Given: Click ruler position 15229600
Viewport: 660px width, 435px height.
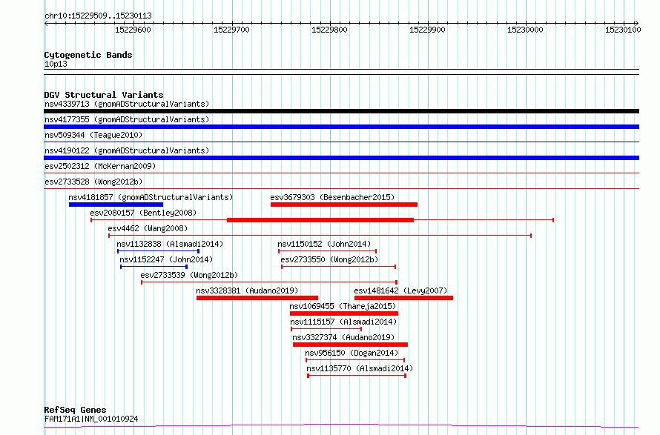Looking at the screenshot, I should coord(133,30).
